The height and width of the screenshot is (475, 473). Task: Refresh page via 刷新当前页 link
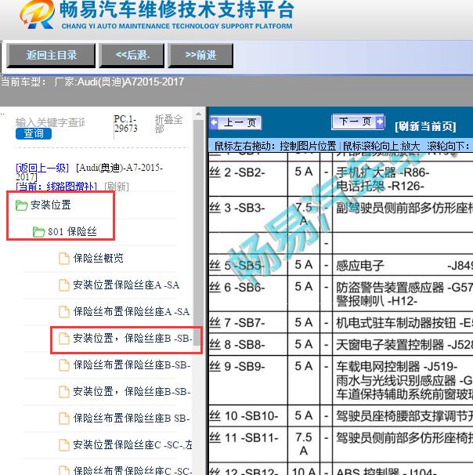pyautogui.click(x=425, y=126)
